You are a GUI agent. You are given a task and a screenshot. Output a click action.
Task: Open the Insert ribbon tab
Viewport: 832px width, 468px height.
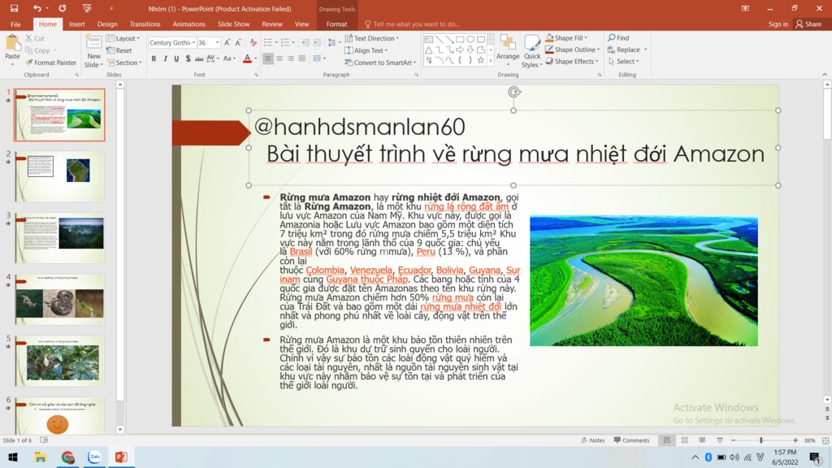pyautogui.click(x=76, y=24)
